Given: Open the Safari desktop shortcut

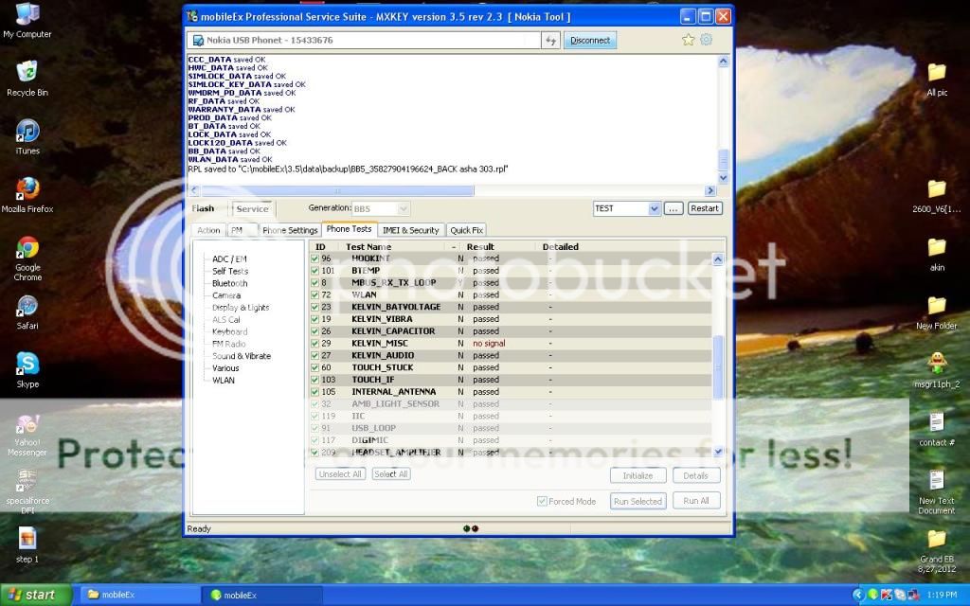Looking at the screenshot, I should coord(27,306).
